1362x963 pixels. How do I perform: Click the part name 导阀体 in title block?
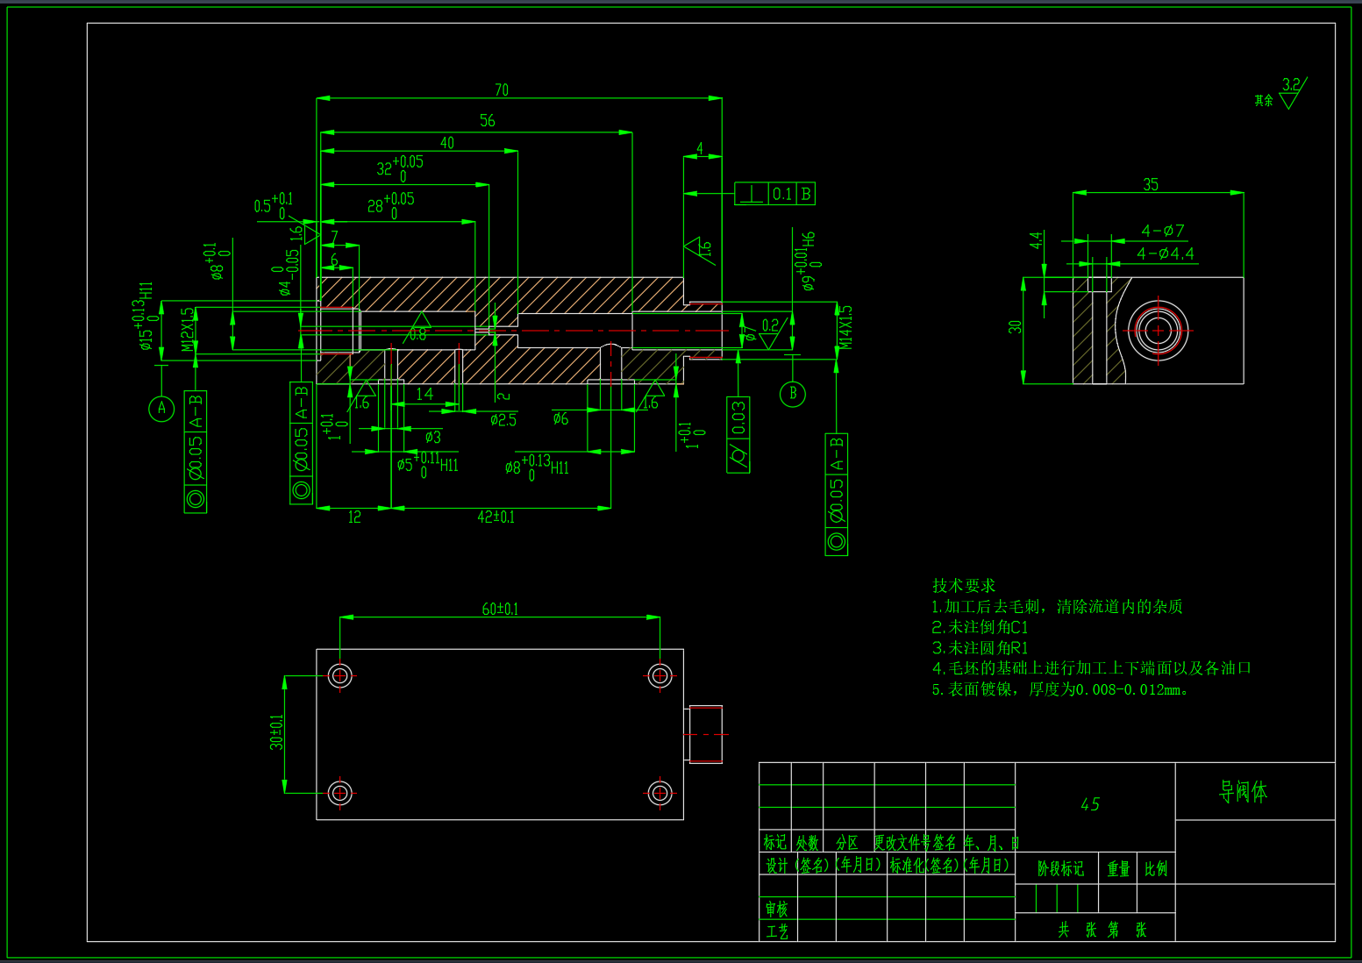coord(1244,792)
